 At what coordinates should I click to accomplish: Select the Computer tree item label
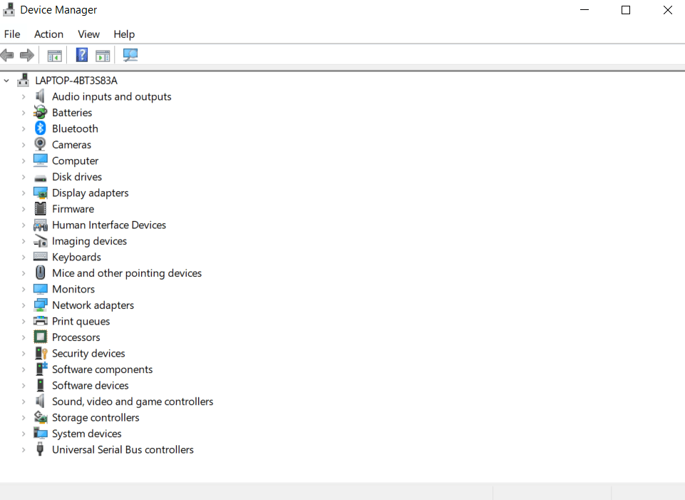point(75,160)
